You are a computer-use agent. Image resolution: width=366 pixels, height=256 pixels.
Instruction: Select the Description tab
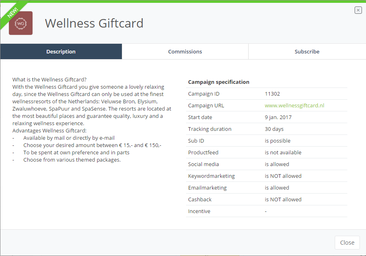[61, 51]
